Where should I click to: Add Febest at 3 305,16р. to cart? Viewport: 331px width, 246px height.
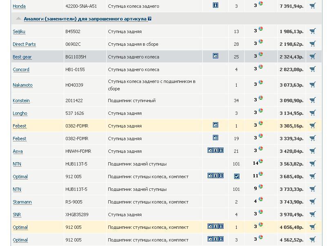(313, 125)
